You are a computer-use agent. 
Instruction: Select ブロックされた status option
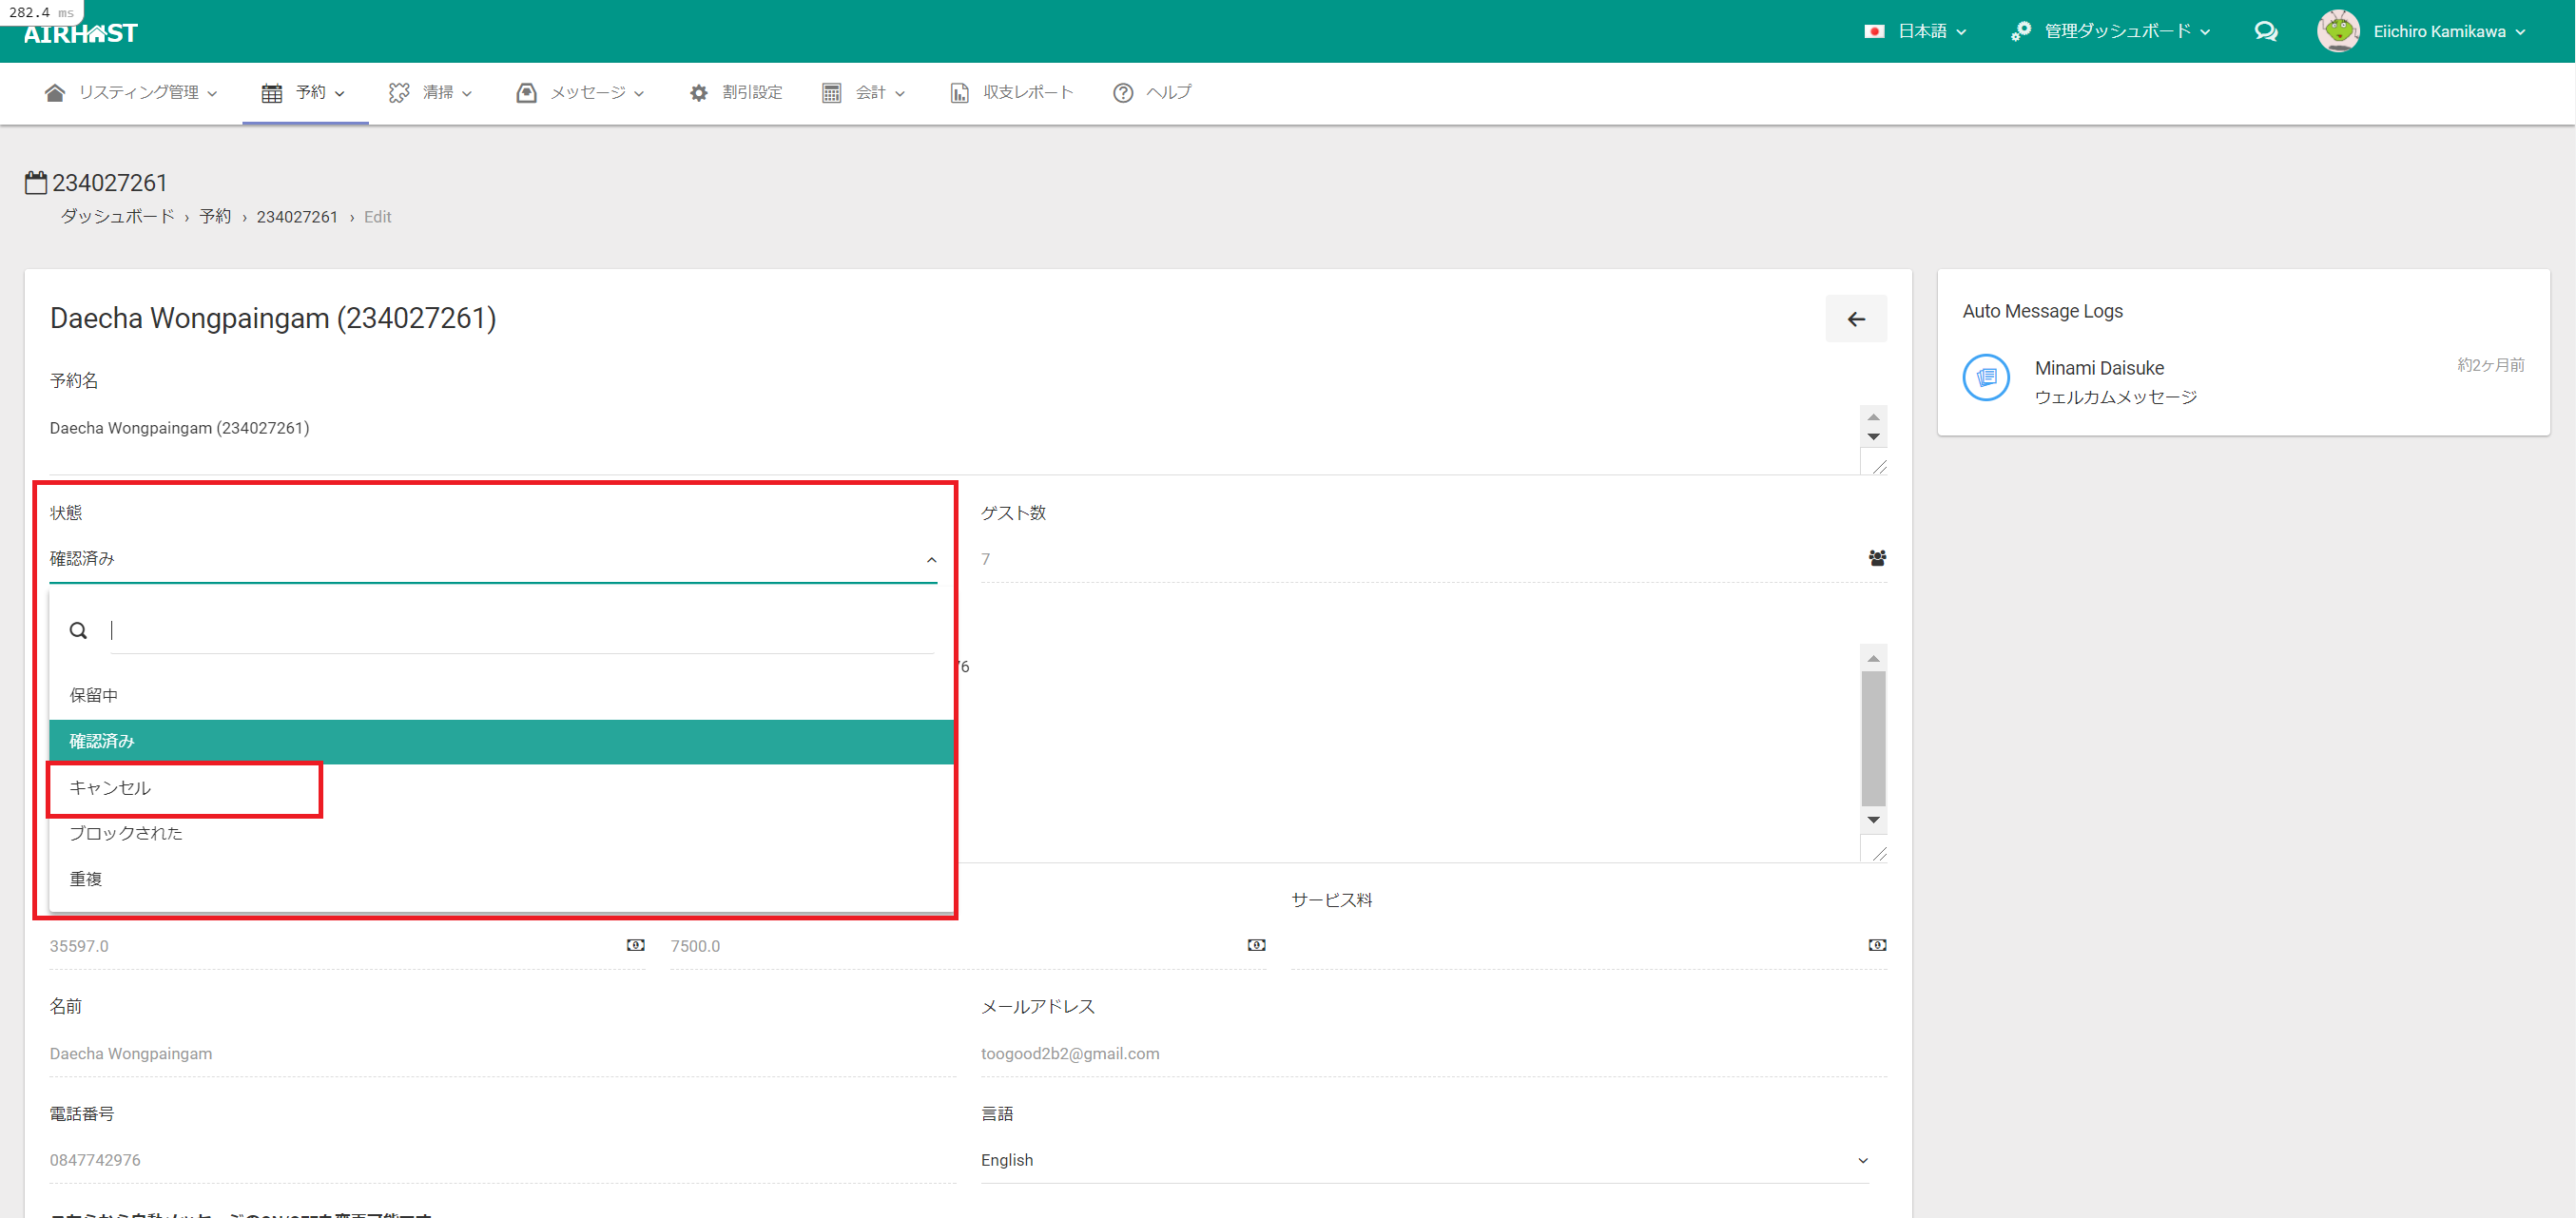pos(126,833)
